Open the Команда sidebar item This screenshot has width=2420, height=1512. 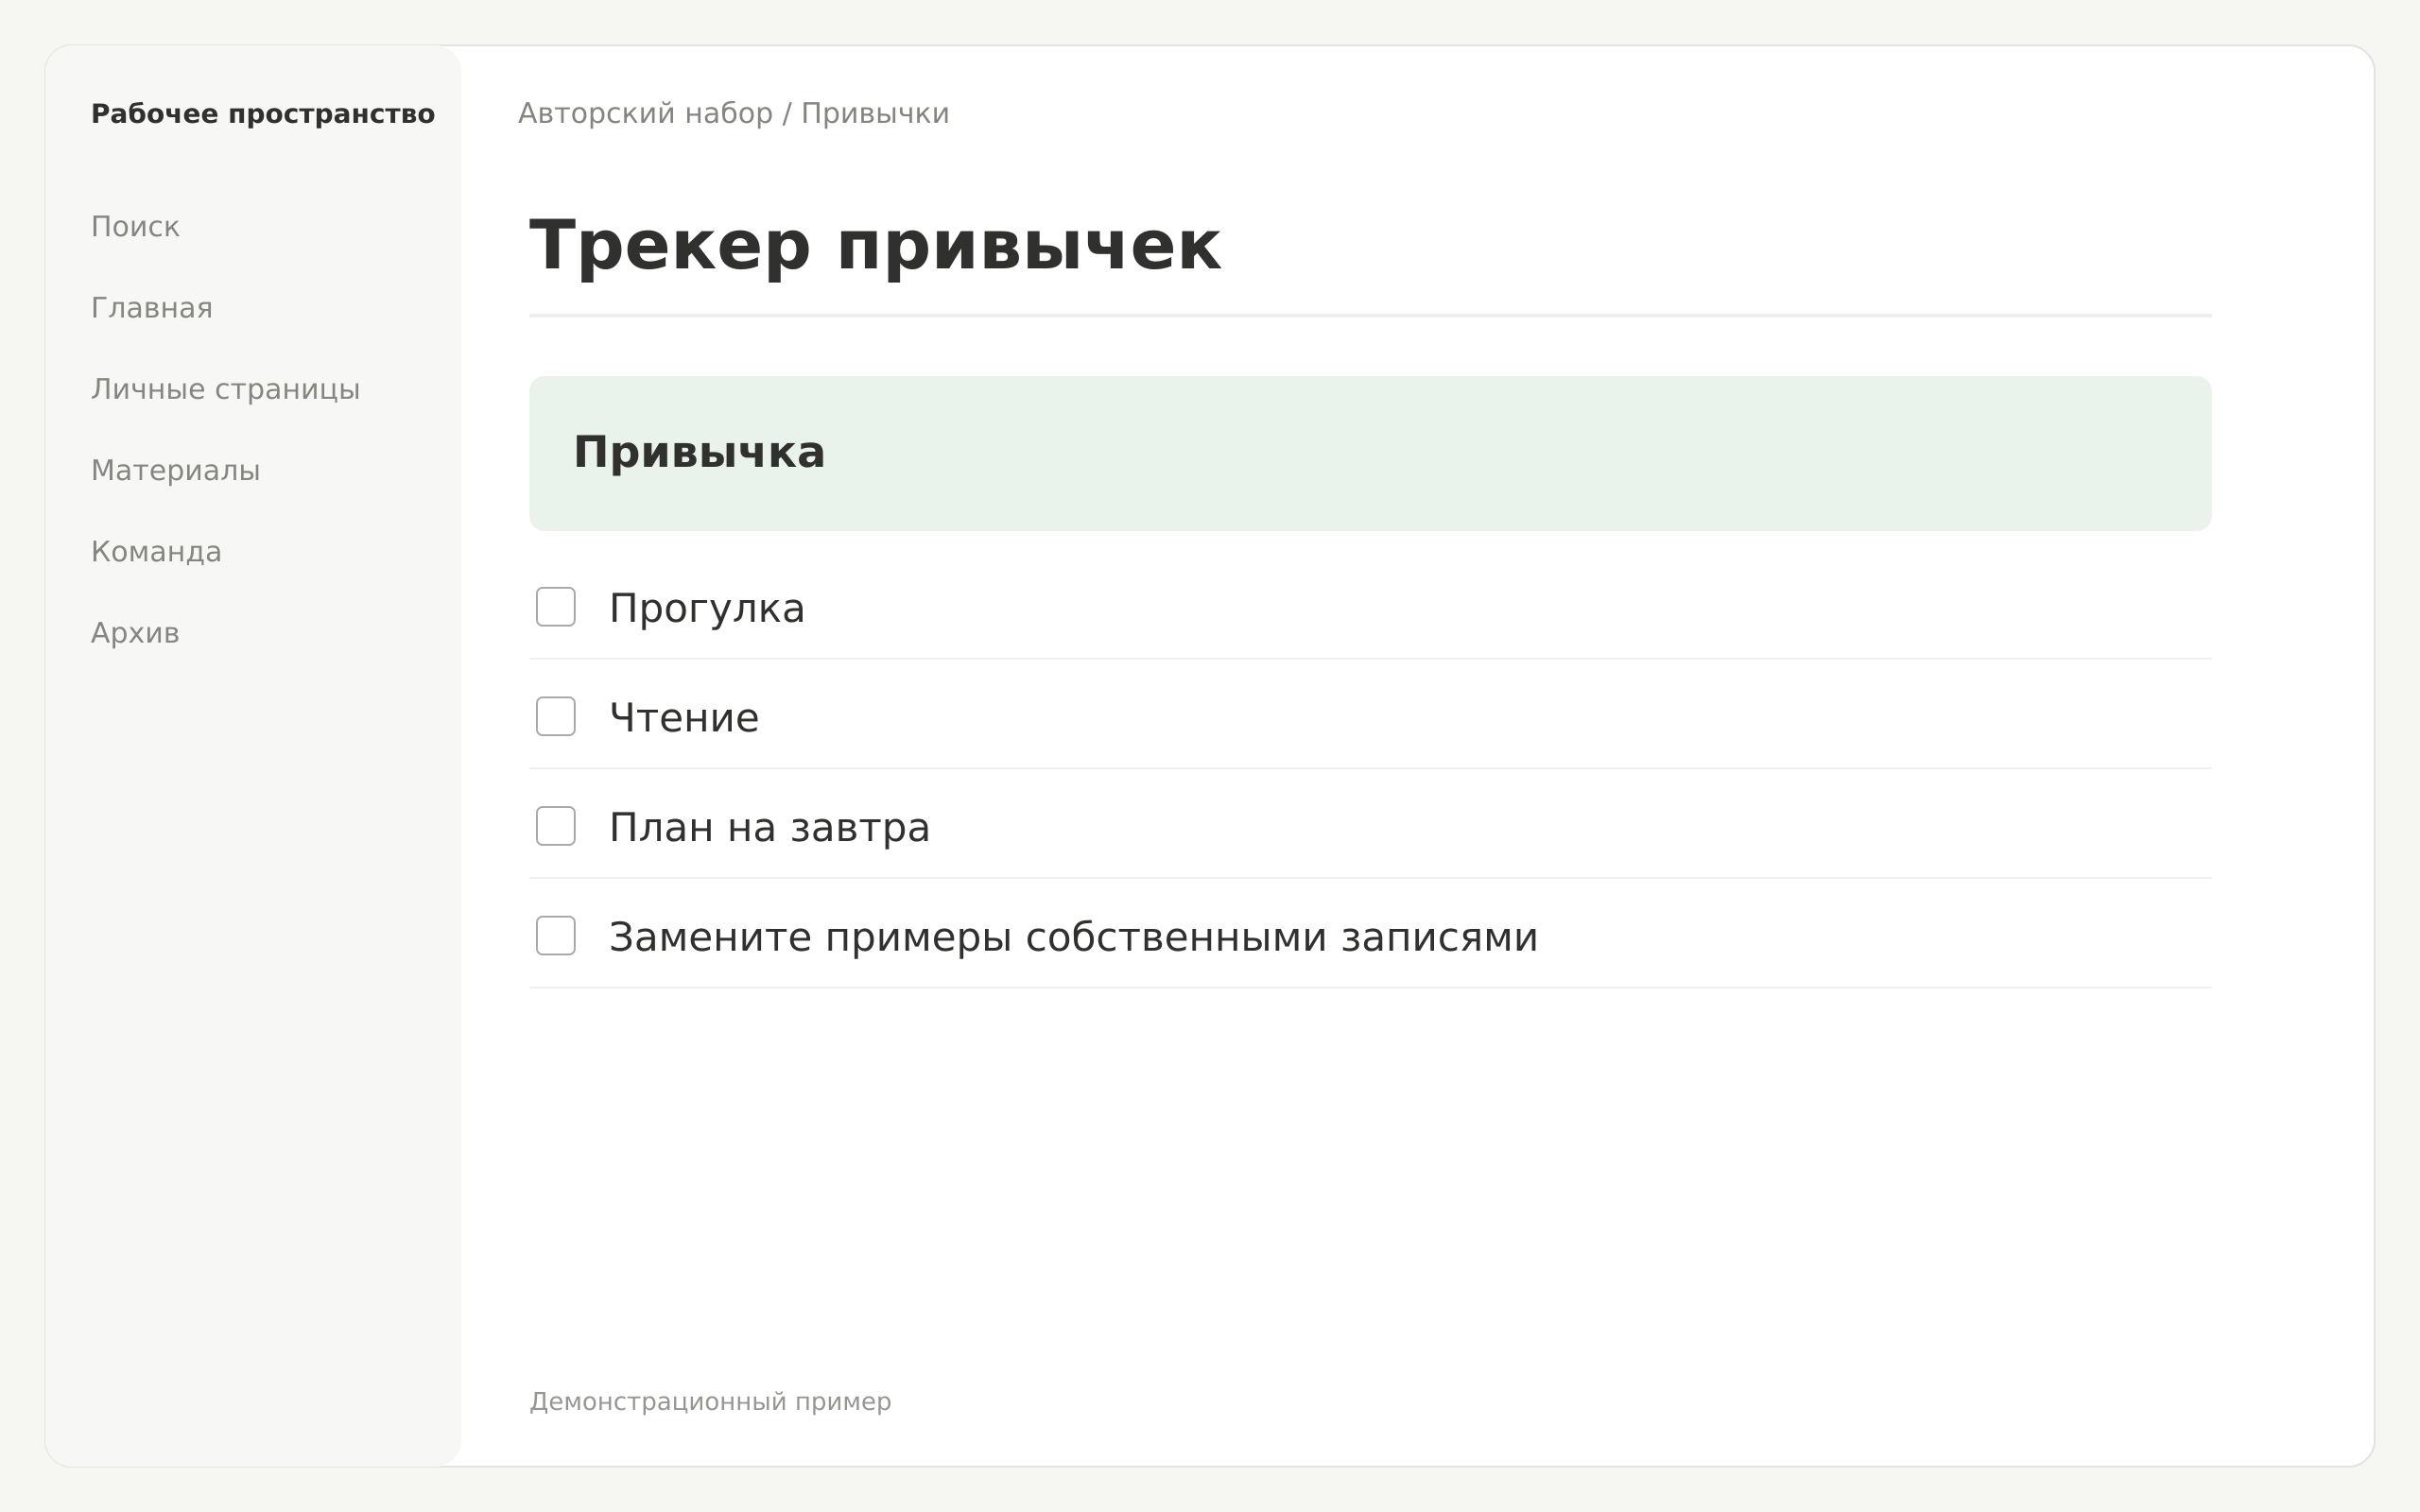[156, 552]
